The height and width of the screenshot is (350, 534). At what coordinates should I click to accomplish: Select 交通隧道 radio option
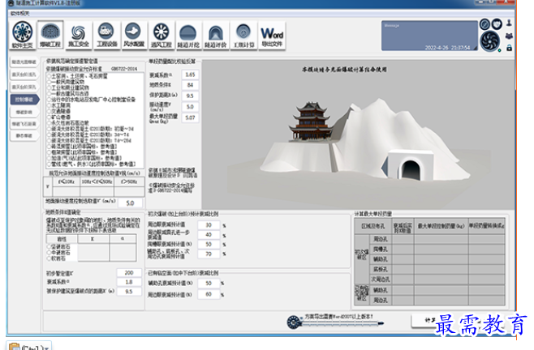coord(58,111)
